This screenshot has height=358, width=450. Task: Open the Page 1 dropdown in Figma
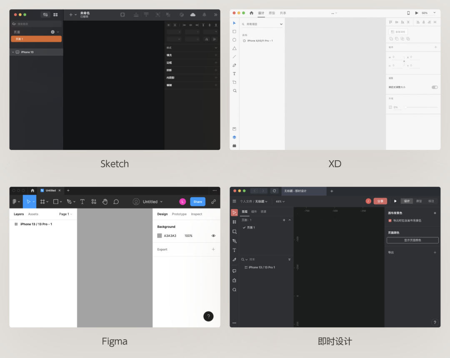click(66, 214)
